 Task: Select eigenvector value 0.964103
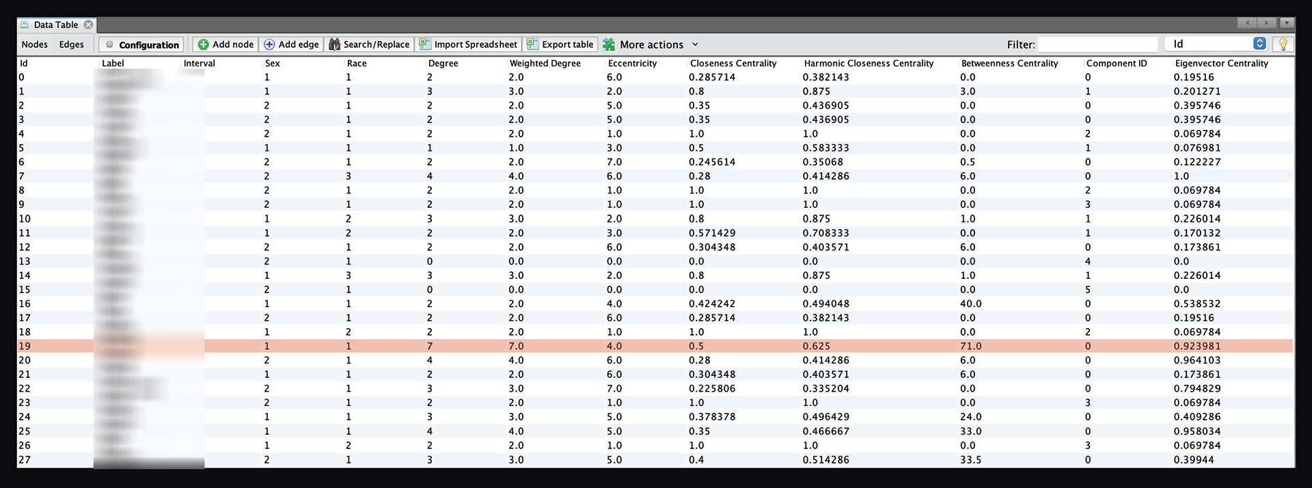pos(1197,360)
